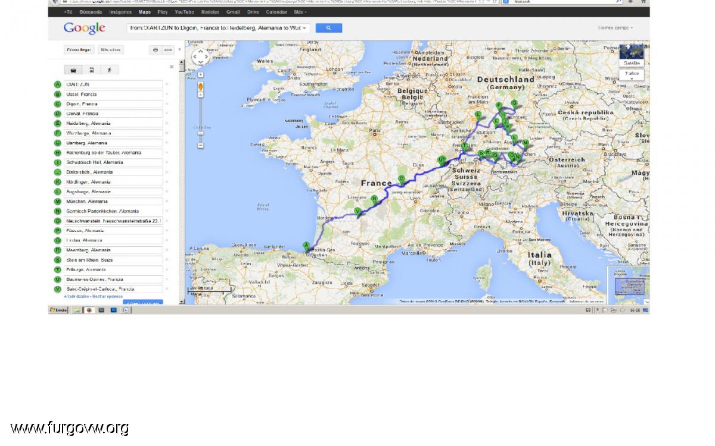Select the driving car travel mode
The width and height of the screenshot is (715, 446).
point(73,70)
